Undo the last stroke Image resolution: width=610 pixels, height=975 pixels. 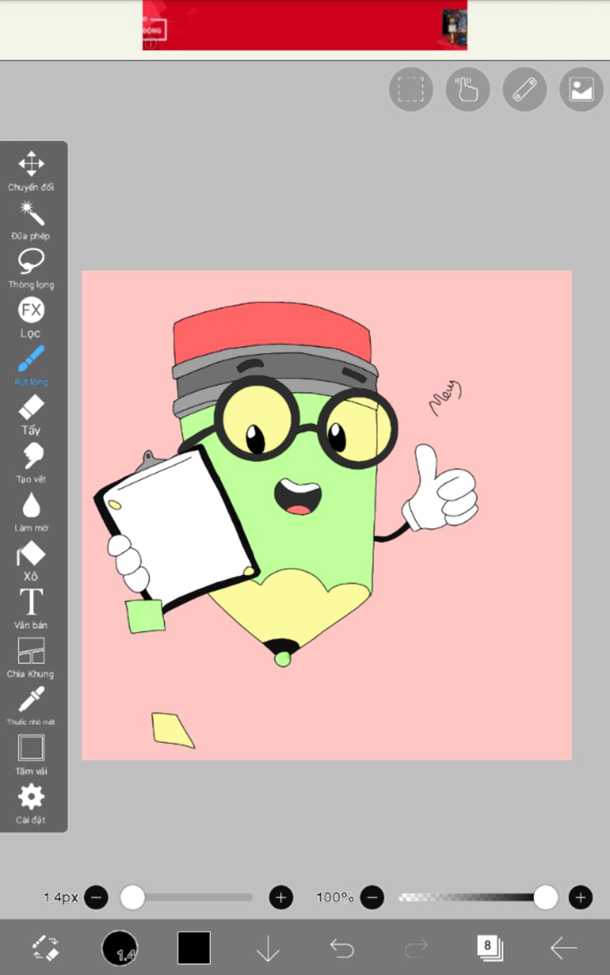(x=342, y=948)
